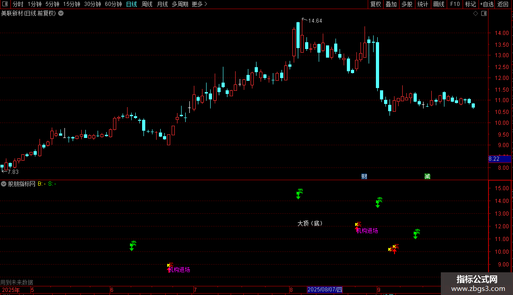Click first 机构进场 signal near 9.00

tap(179, 270)
